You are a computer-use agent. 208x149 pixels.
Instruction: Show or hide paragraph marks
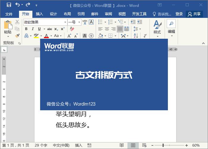coord(145,36)
